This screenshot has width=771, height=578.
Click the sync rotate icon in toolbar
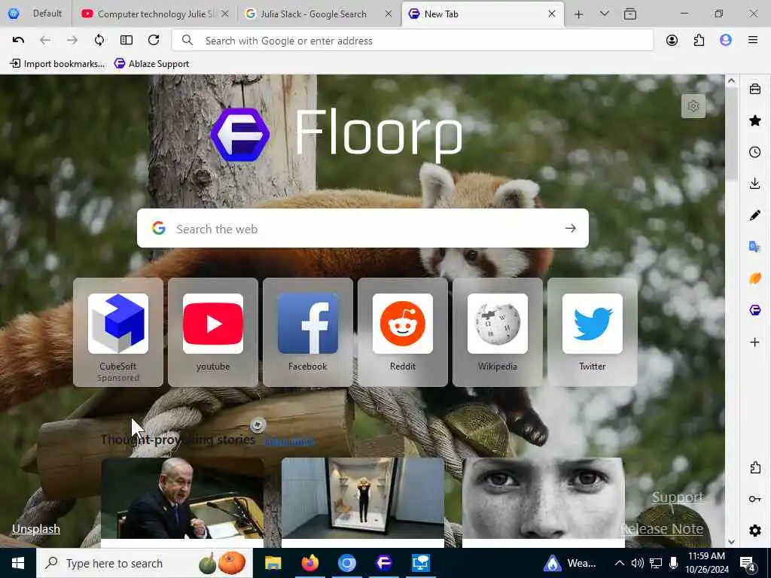pos(99,41)
